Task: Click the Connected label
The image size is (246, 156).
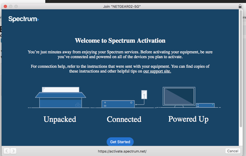Action: pyautogui.click(x=124, y=119)
